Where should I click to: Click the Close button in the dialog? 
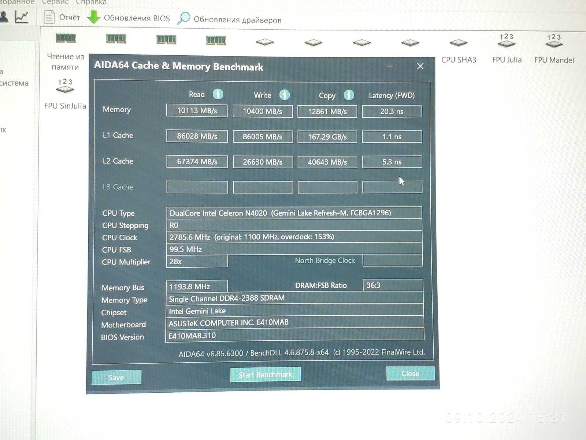(x=410, y=373)
